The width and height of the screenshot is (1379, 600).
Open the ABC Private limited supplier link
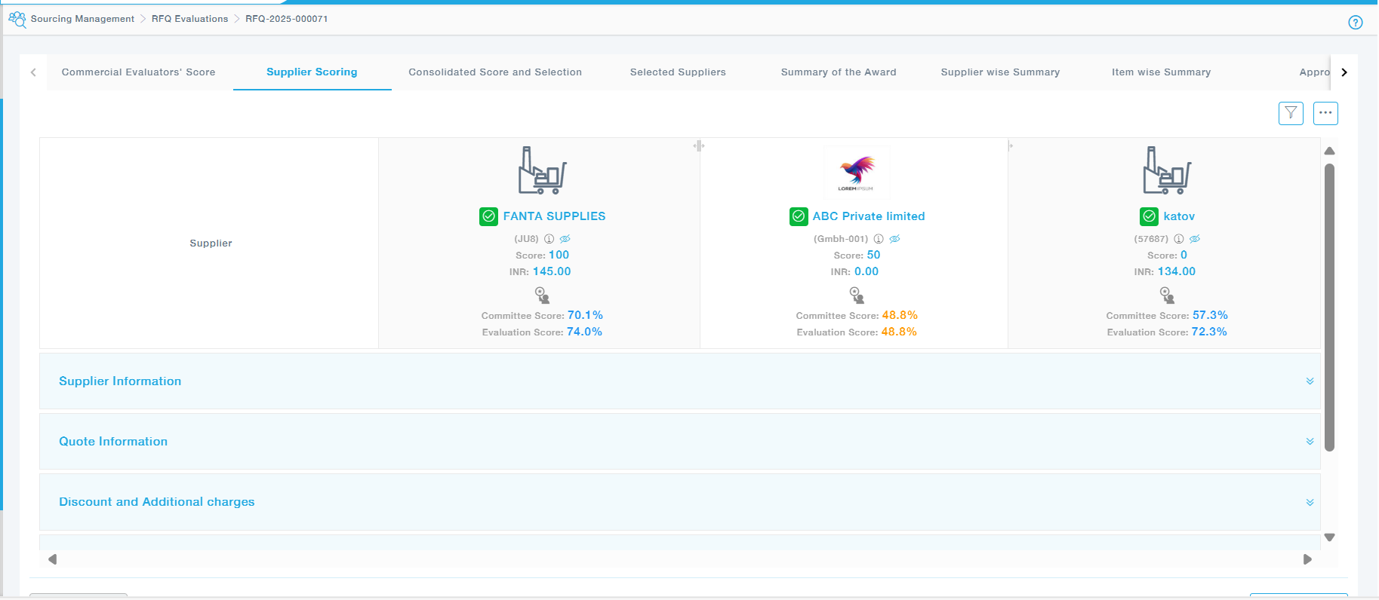(x=868, y=216)
